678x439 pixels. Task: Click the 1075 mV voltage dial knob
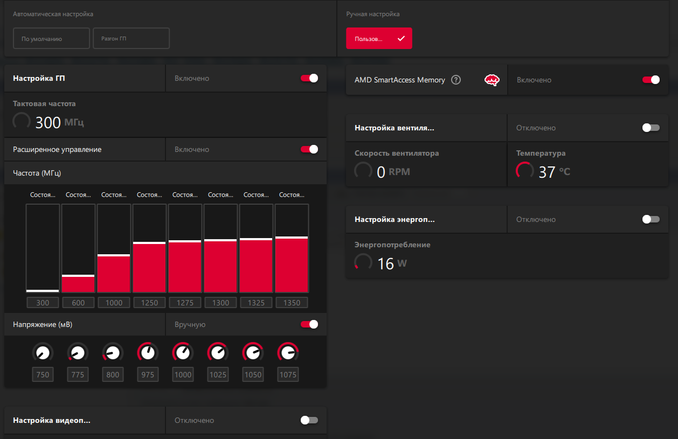pyautogui.click(x=288, y=353)
